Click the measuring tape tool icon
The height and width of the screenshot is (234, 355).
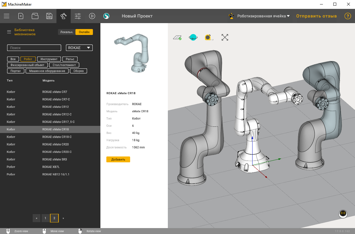click(x=209, y=38)
